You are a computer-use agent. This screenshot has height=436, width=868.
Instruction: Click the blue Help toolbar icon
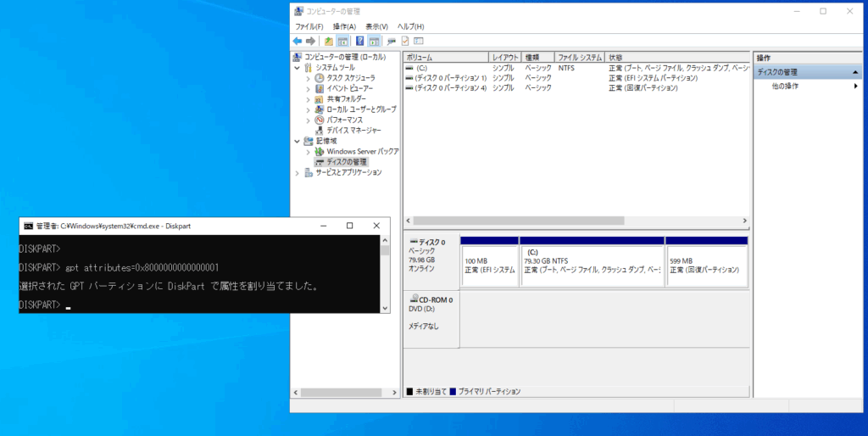pyautogui.click(x=360, y=41)
